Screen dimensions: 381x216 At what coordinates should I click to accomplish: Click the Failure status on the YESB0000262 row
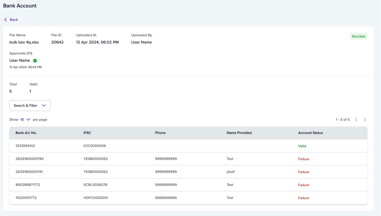[x=303, y=159]
